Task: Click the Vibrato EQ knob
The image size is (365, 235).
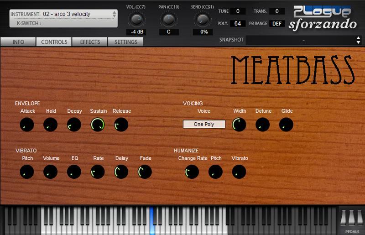Action: (74, 172)
